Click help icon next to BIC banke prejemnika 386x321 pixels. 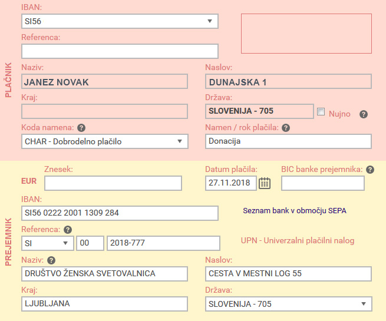370,170
